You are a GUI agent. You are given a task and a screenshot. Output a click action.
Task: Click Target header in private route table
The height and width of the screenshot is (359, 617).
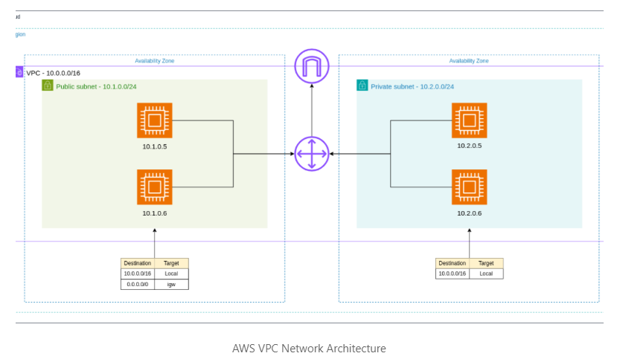486,263
